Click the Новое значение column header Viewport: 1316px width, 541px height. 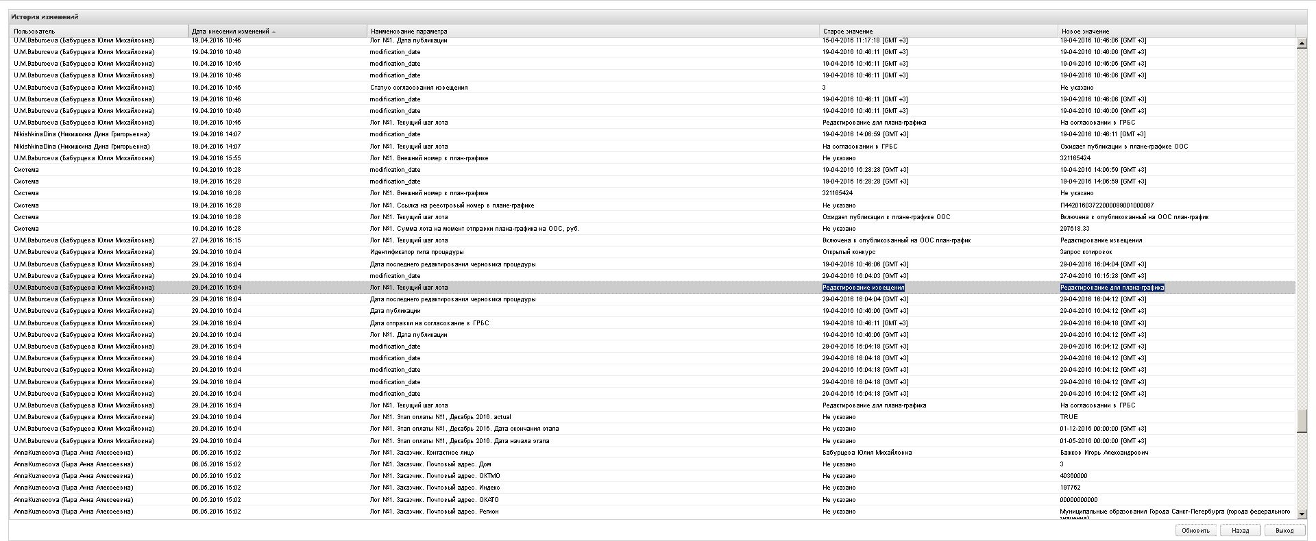[x=1085, y=32]
